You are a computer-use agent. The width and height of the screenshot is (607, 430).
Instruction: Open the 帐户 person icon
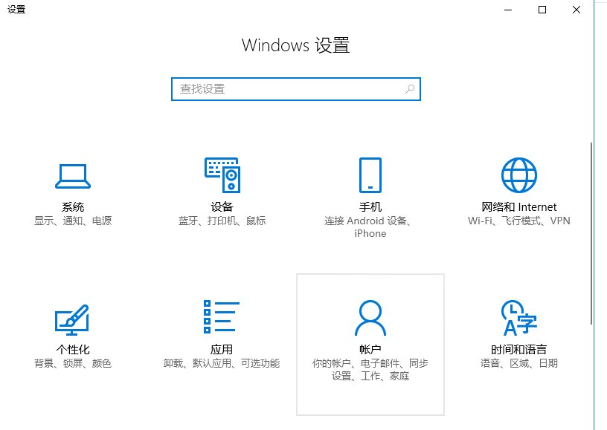point(370,318)
